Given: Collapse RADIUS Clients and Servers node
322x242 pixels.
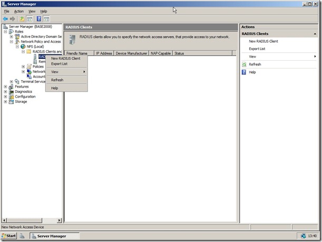Looking at the screenshot, I should 23,52.
